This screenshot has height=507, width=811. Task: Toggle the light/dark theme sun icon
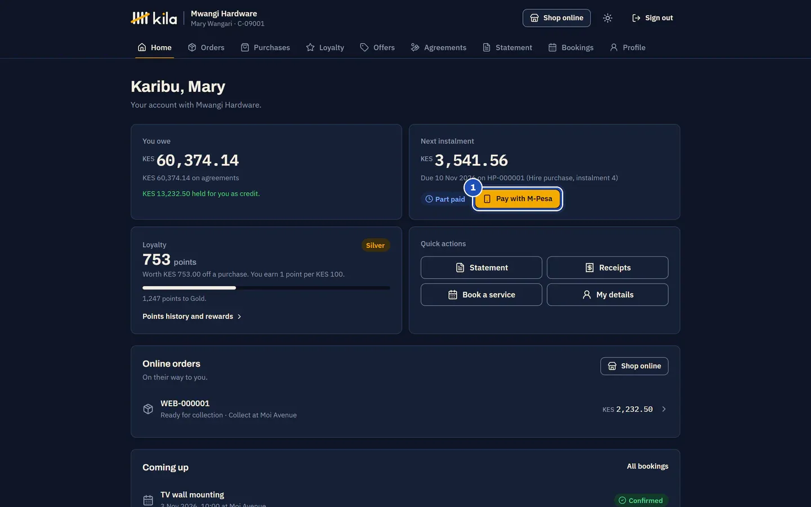click(608, 18)
